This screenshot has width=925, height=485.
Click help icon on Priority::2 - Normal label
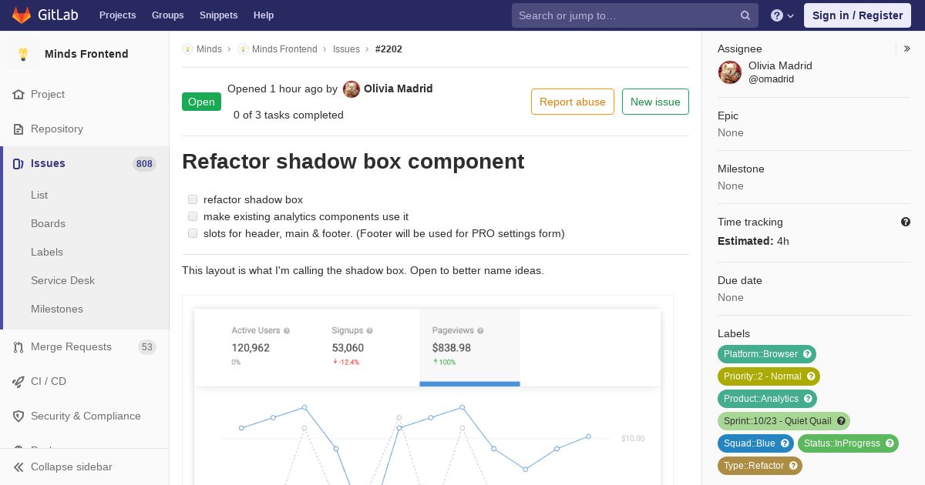pyautogui.click(x=812, y=376)
